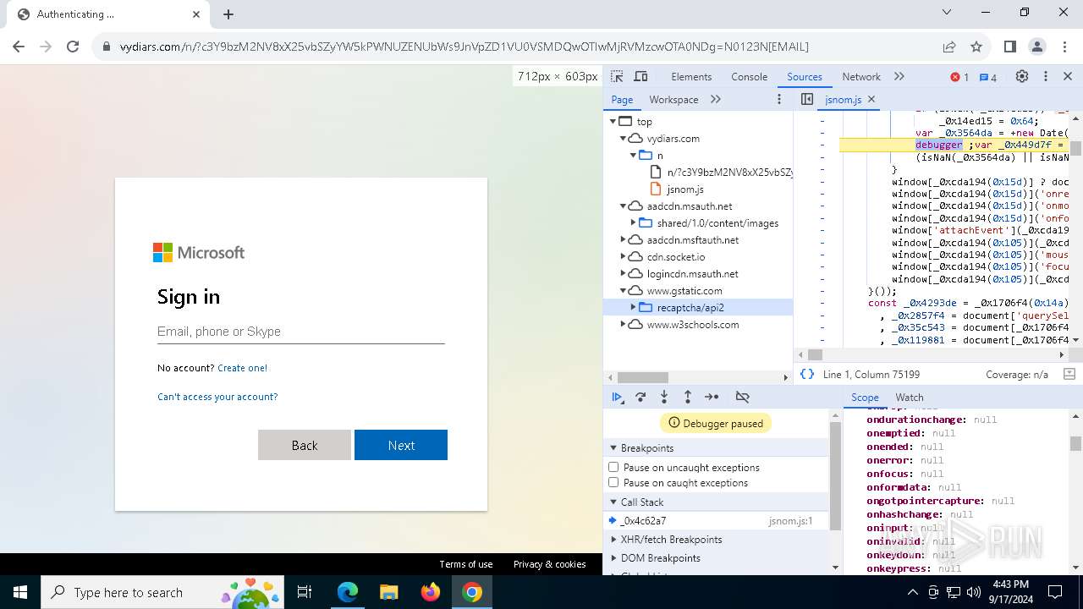Step over the next function call
This screenshot has height=609, width=1083.
pos(640,397)
